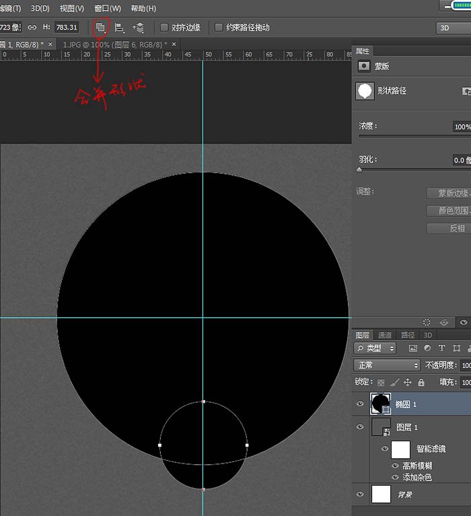
Task: Click the path operations icon in options bar
Action: coord(100,28)
